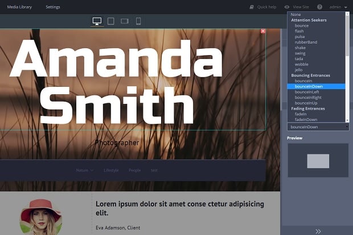Click the Lifestyle navigation link

(111, 170)
